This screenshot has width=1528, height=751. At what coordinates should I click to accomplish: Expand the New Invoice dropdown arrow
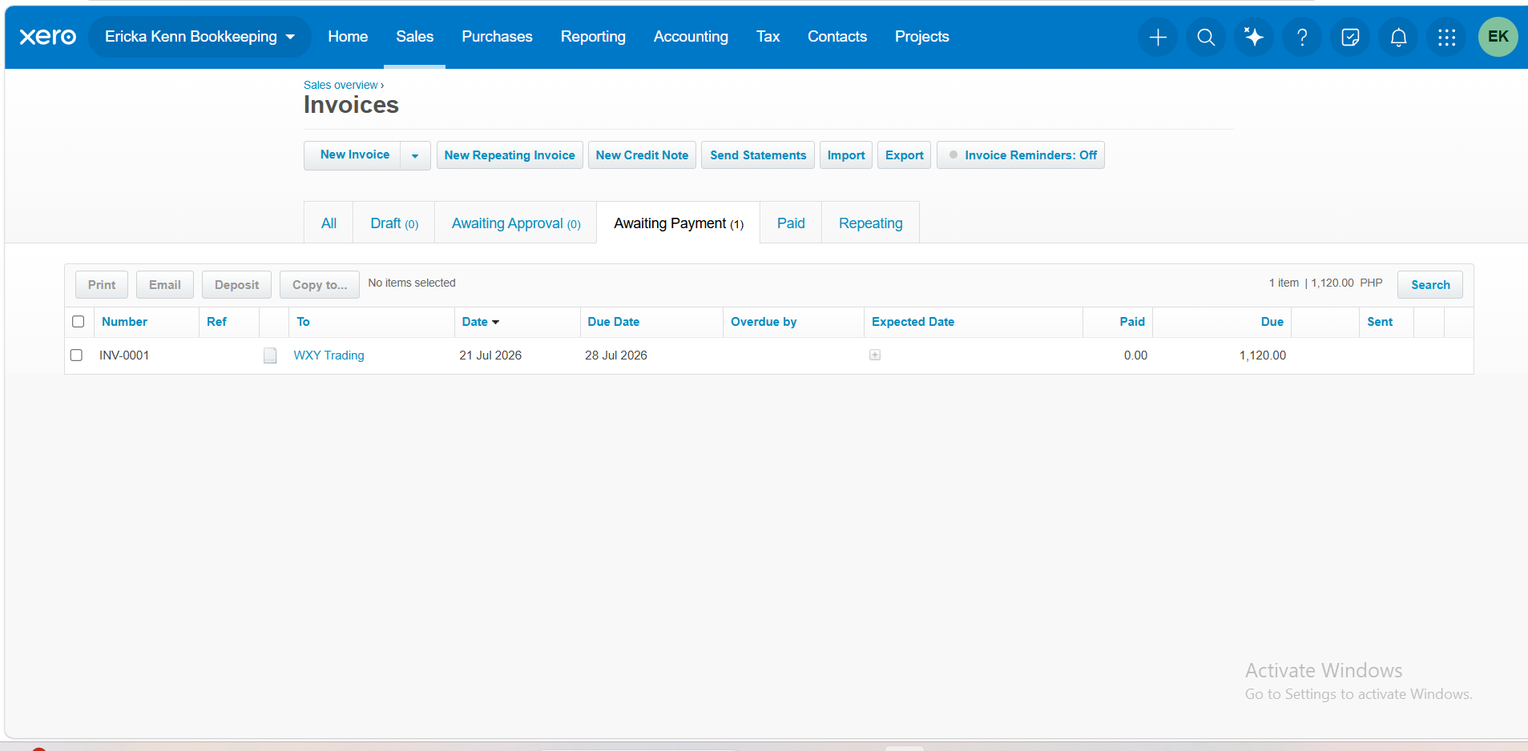click(415, 155)
